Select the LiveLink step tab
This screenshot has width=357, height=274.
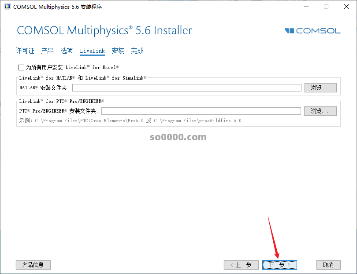point(92,51)
